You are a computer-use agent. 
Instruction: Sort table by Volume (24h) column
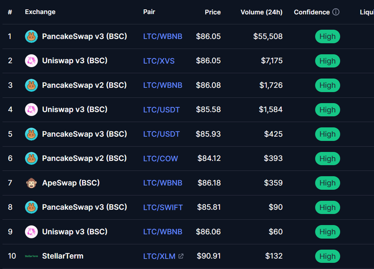(x=262, y=12)
